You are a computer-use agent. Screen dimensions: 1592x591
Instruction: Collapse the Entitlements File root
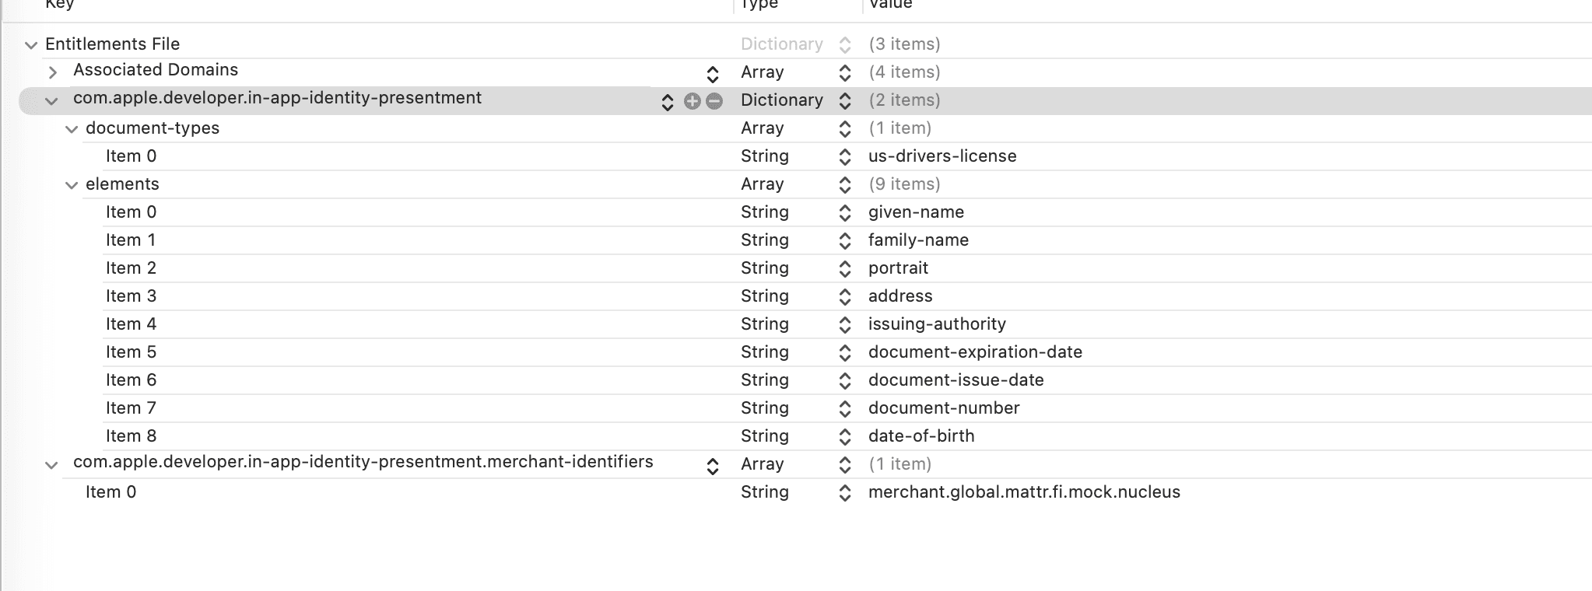31,45
